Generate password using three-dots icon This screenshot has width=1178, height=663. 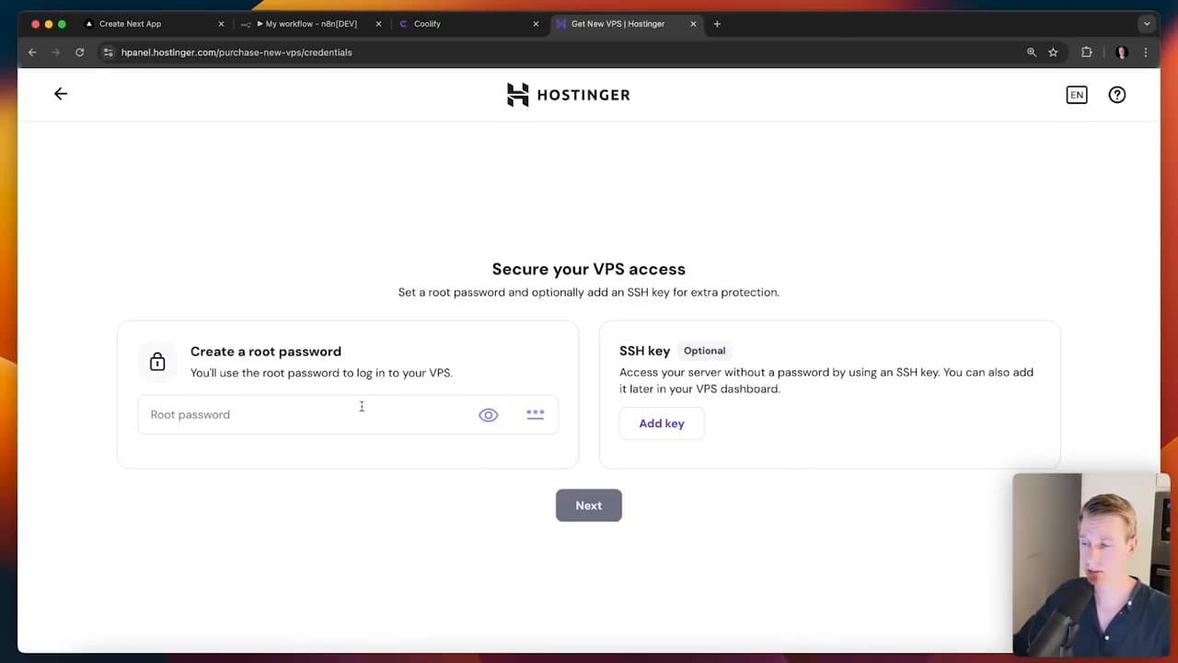535,414
